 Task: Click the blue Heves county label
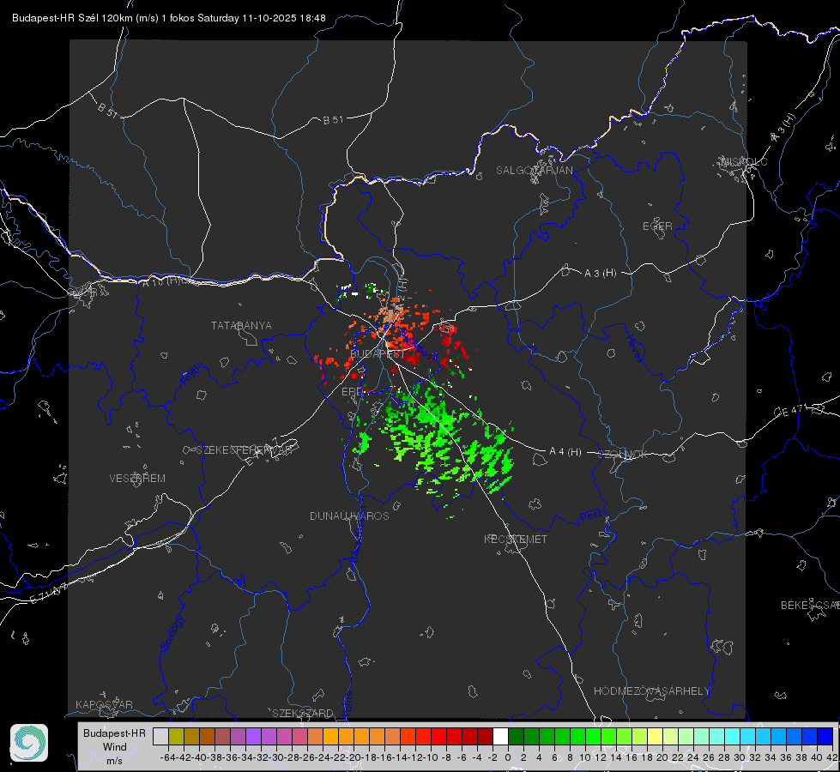(634, 347)
